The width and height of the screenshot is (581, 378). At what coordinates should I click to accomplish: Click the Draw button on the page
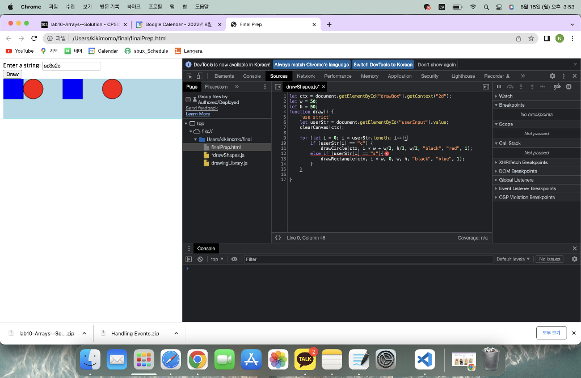(12, 74)
